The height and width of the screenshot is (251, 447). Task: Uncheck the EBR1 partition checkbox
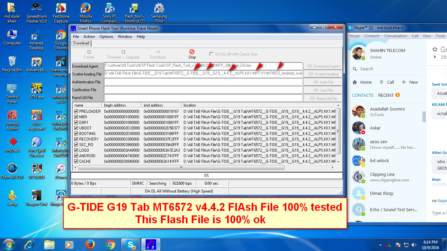(76, 122)
